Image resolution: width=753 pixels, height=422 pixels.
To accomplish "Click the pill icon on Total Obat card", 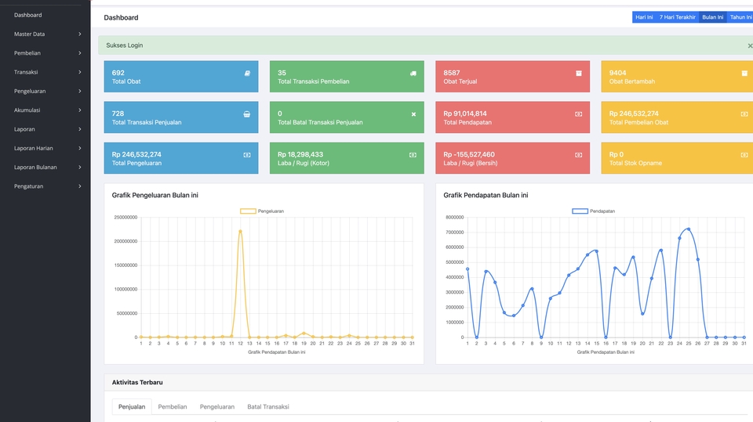I will point(247,74).
